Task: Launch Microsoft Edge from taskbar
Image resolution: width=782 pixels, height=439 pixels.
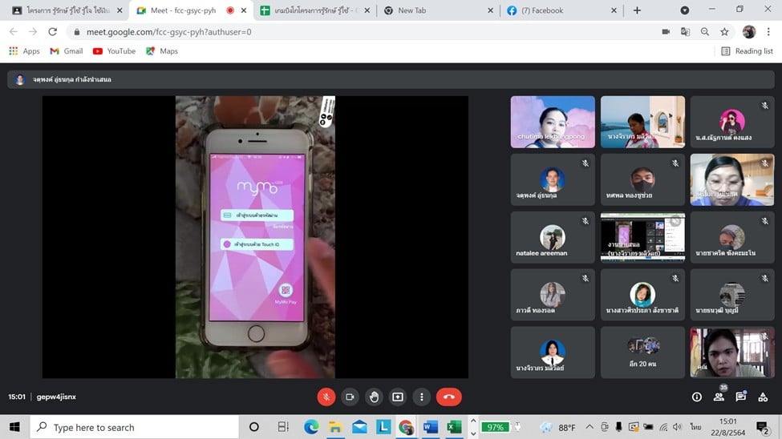Action: click(x=311, y=427)
